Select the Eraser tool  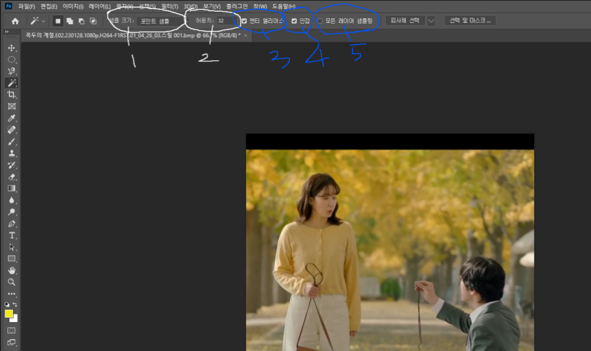(x=12, y=176)
